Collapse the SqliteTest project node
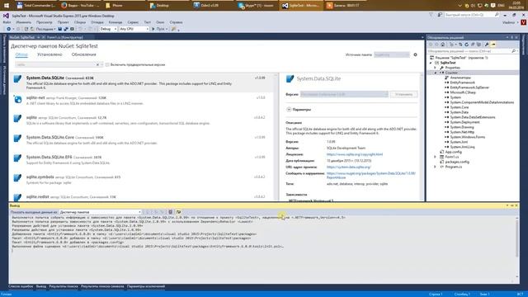Viewport: 528px width, 297px height. coord(431,63)
